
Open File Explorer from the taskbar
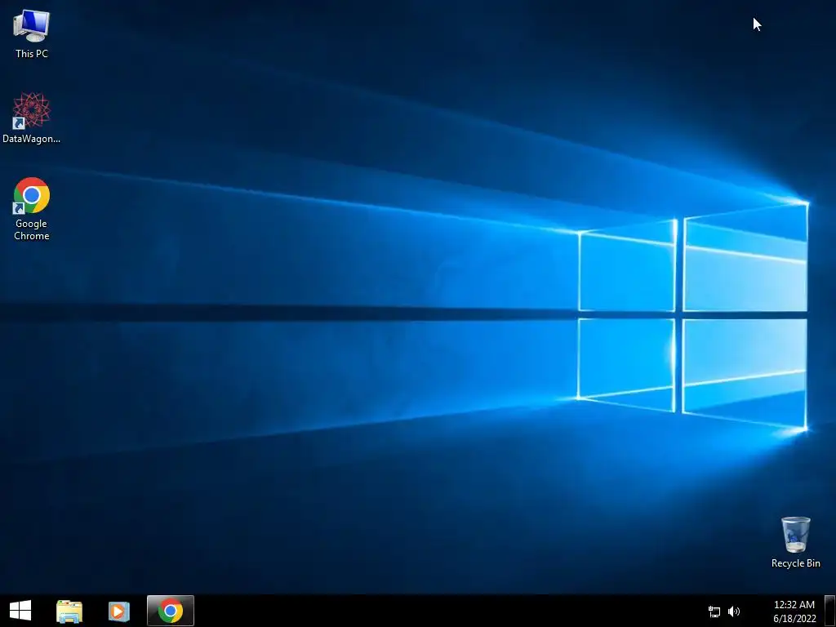pos(69,611)
